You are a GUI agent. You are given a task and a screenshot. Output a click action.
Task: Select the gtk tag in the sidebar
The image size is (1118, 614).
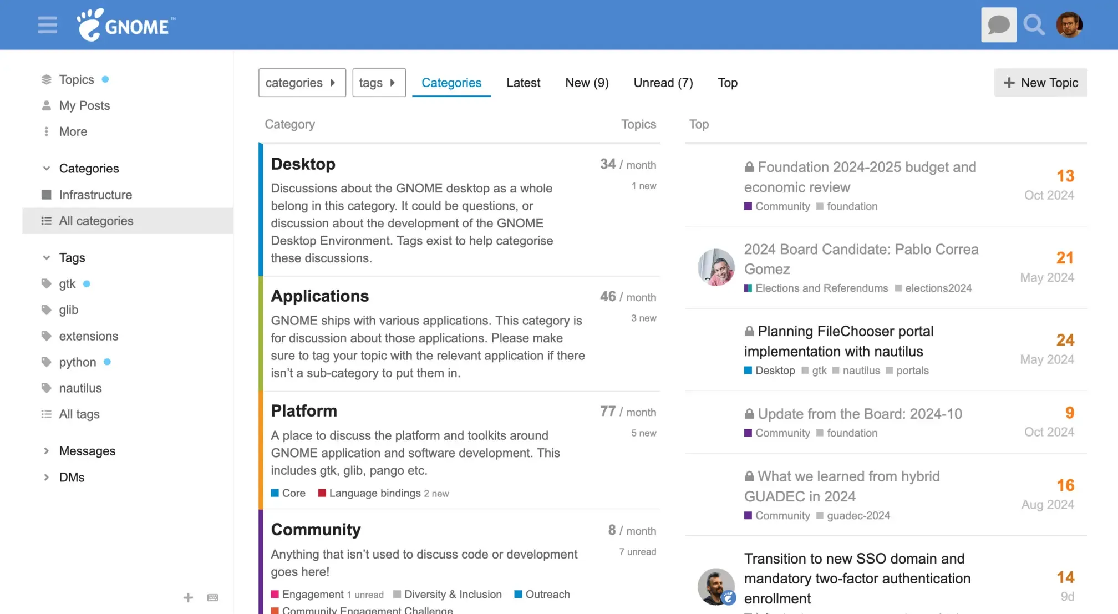click(x=67, y=283)
